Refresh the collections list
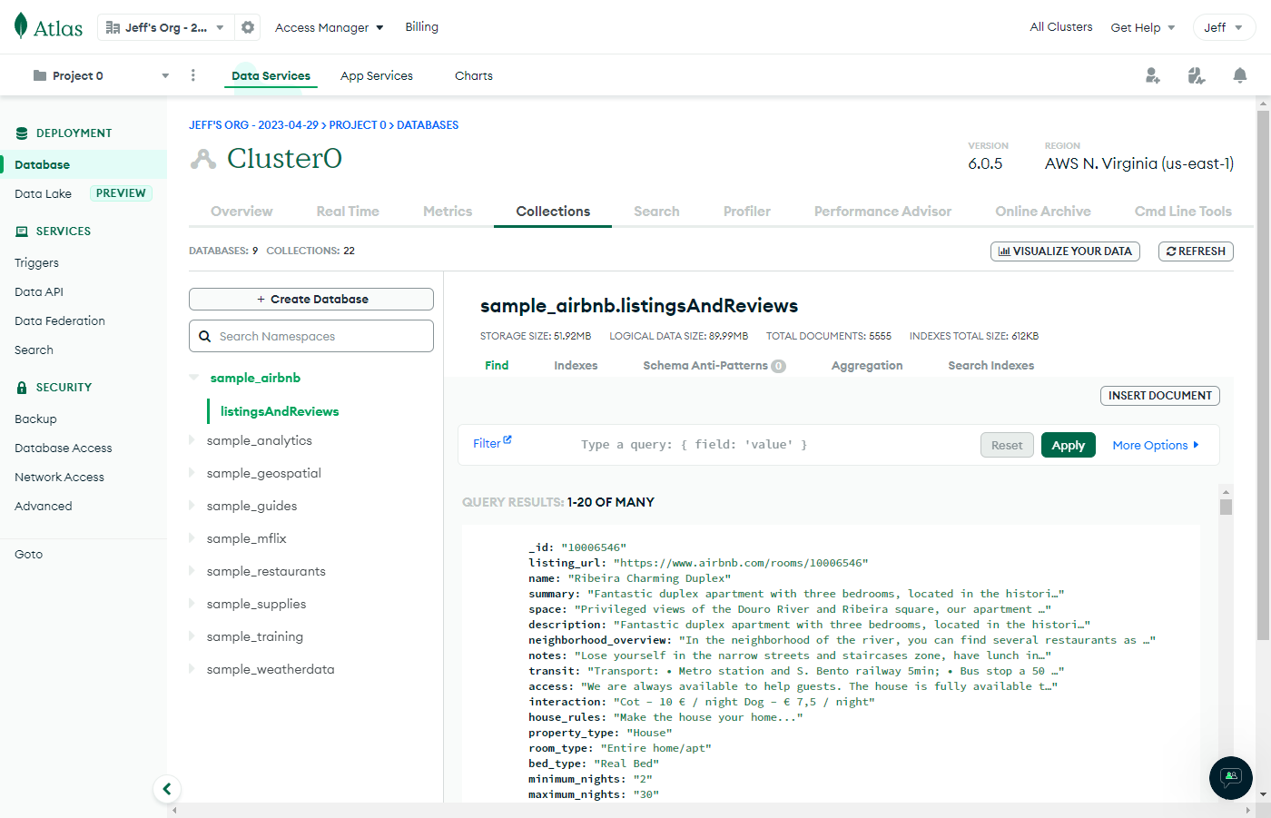1271x818 pixels. point(1196,251)
